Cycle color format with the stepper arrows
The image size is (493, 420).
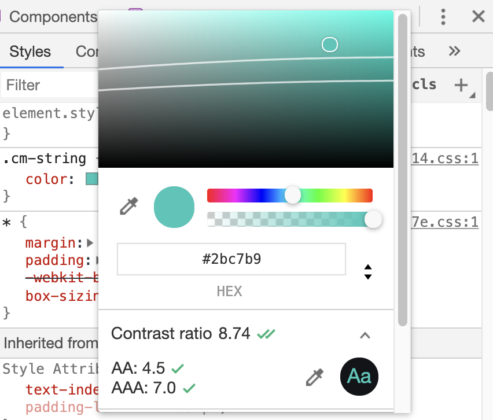click(x=368, y=272)
